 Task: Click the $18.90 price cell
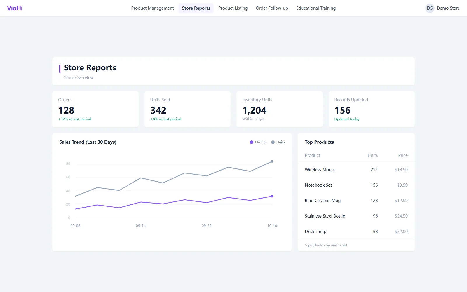pos(401,170)
